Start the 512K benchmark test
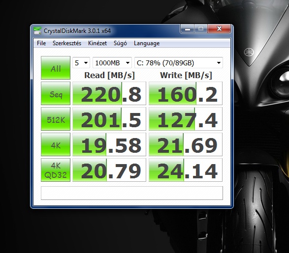289x253 pixels. 56,119
